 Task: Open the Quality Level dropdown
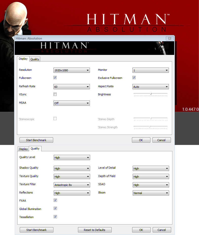[72, 158]
